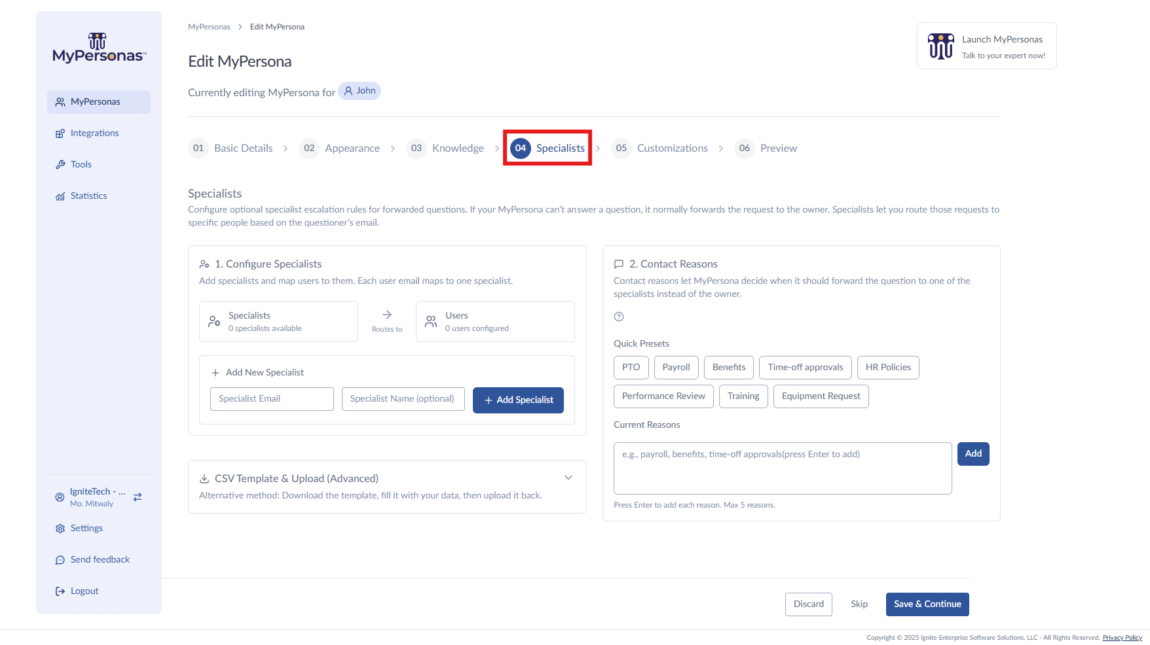The width and height of the screenshot is (1150, 645).
Task: Click the Users configured card
Action: tap(495, 322)
